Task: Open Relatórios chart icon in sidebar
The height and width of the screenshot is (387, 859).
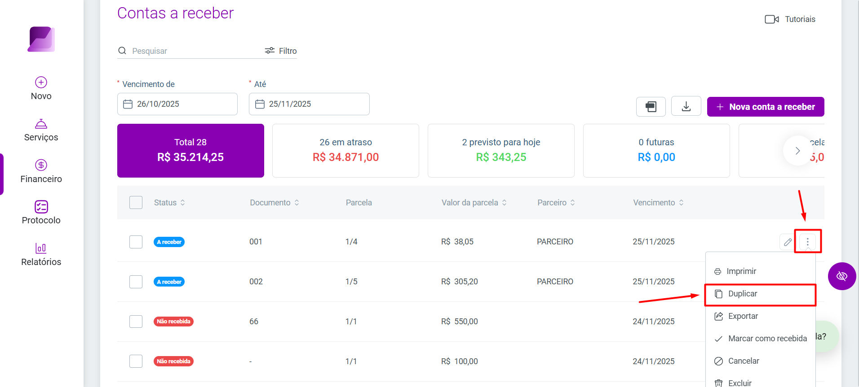Action: (x=41, y=248)
